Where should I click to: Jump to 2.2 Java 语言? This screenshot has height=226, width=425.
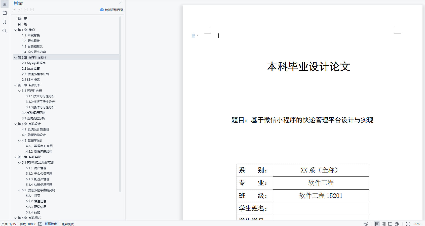coord(31,69)
